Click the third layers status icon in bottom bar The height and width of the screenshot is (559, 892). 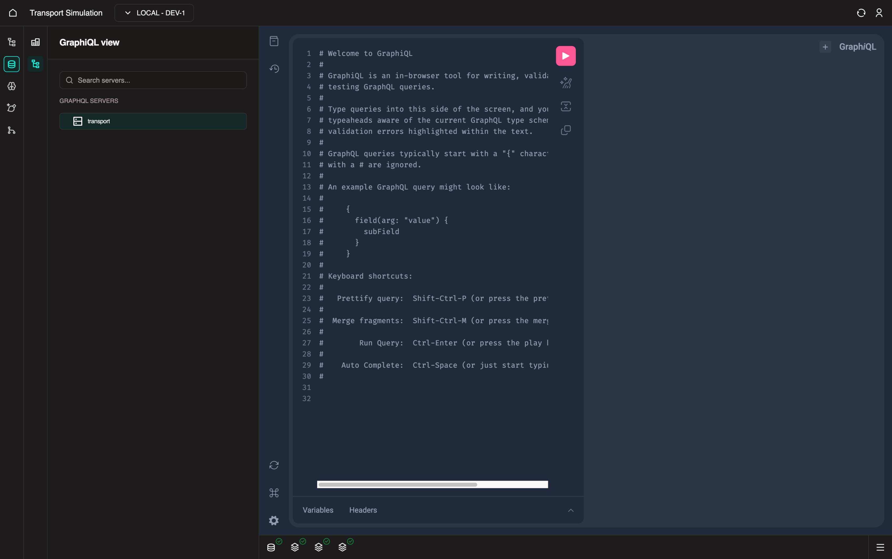(x=342, y=547)
